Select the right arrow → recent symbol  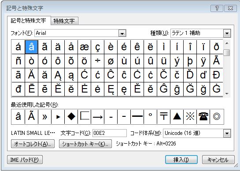pyautogui.click(x=97, y=117)
